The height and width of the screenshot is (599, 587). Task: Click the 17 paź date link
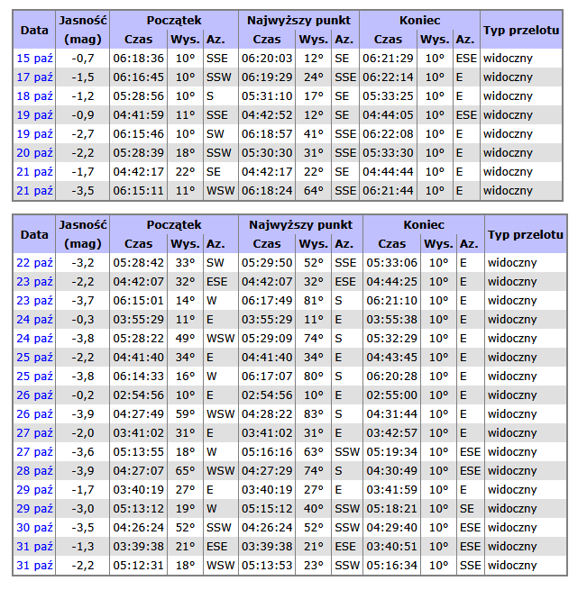(x=34, y=77)
